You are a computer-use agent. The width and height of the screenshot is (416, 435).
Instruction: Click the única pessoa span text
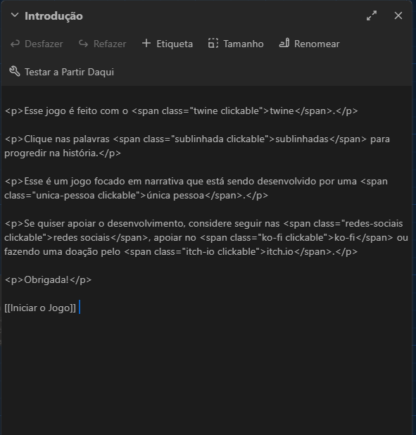point(175,195)
